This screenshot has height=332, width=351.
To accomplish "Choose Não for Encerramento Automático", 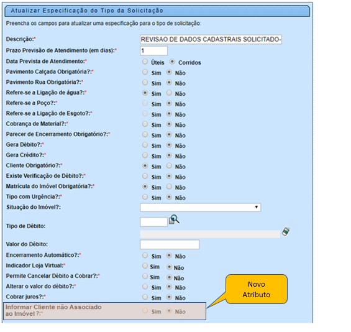I will 169,255.
